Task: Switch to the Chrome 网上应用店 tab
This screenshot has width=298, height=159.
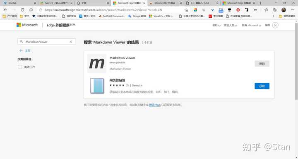Action: click(x=165, y=3)
